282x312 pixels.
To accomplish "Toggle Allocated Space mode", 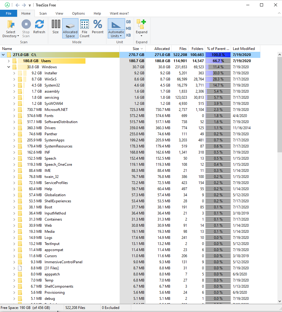I will pos(70,28).
